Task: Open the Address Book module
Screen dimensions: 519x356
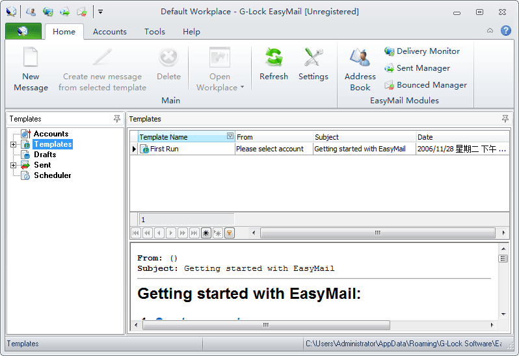Action: tap(360, 70)
